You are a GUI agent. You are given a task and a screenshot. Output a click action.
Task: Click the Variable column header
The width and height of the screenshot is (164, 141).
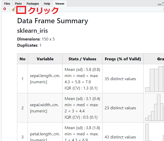pos(45,59)
